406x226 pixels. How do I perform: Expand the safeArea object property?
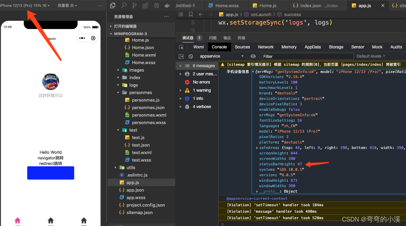point(257,148)
